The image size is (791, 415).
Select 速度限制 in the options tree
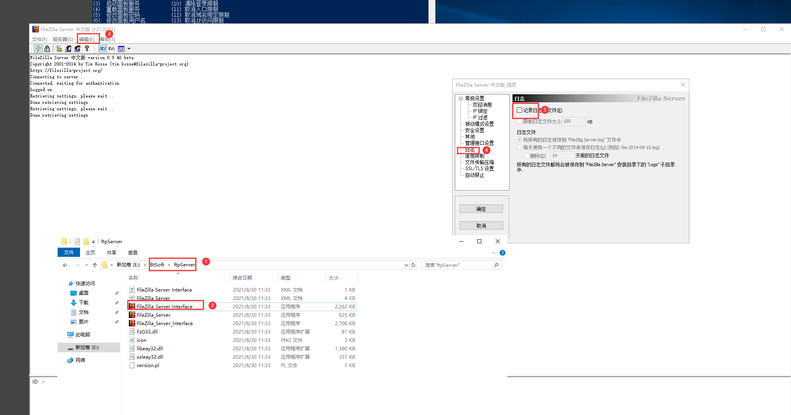475,156
